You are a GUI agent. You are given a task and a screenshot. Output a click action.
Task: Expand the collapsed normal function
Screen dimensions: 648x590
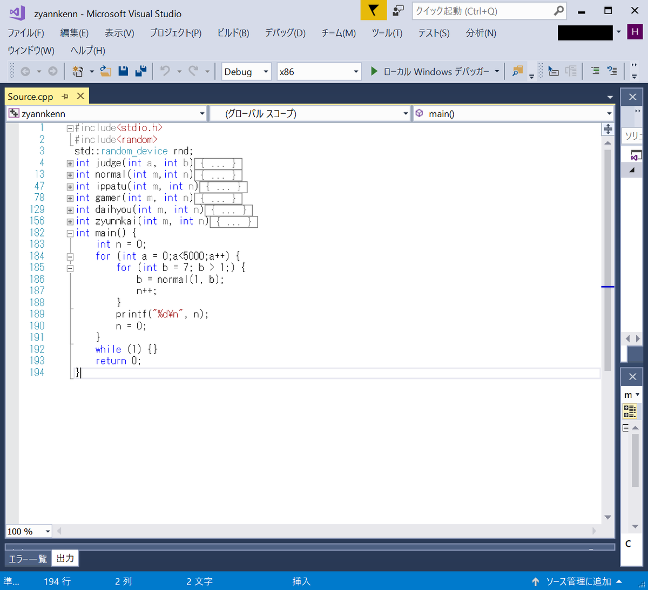pyautogui.click(x=70, y=175)
